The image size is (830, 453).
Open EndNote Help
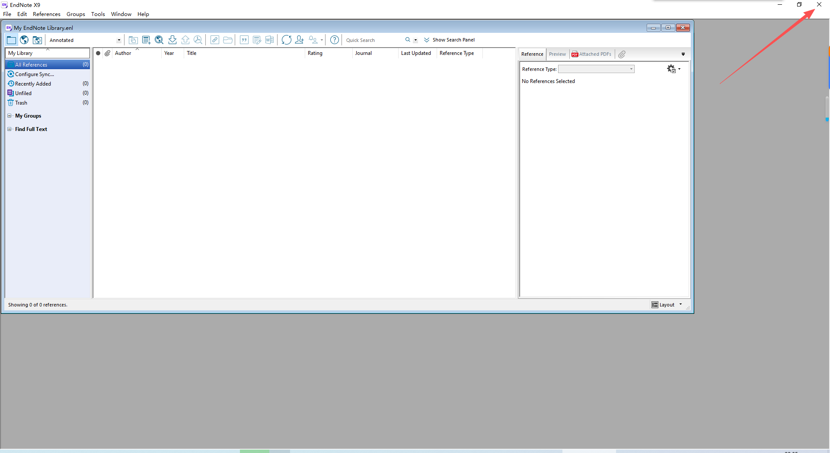334,40
